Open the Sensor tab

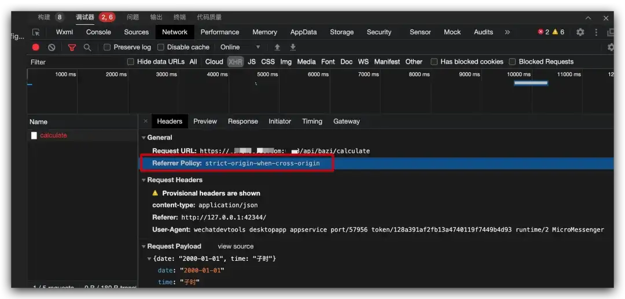coord(420,32)
